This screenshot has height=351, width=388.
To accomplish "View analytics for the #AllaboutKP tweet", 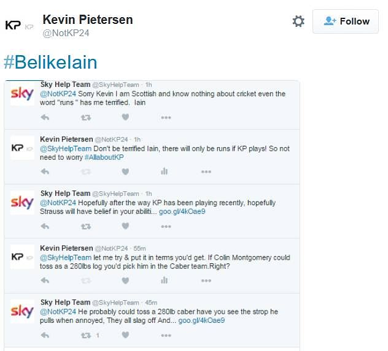I will tap(165, 171).
